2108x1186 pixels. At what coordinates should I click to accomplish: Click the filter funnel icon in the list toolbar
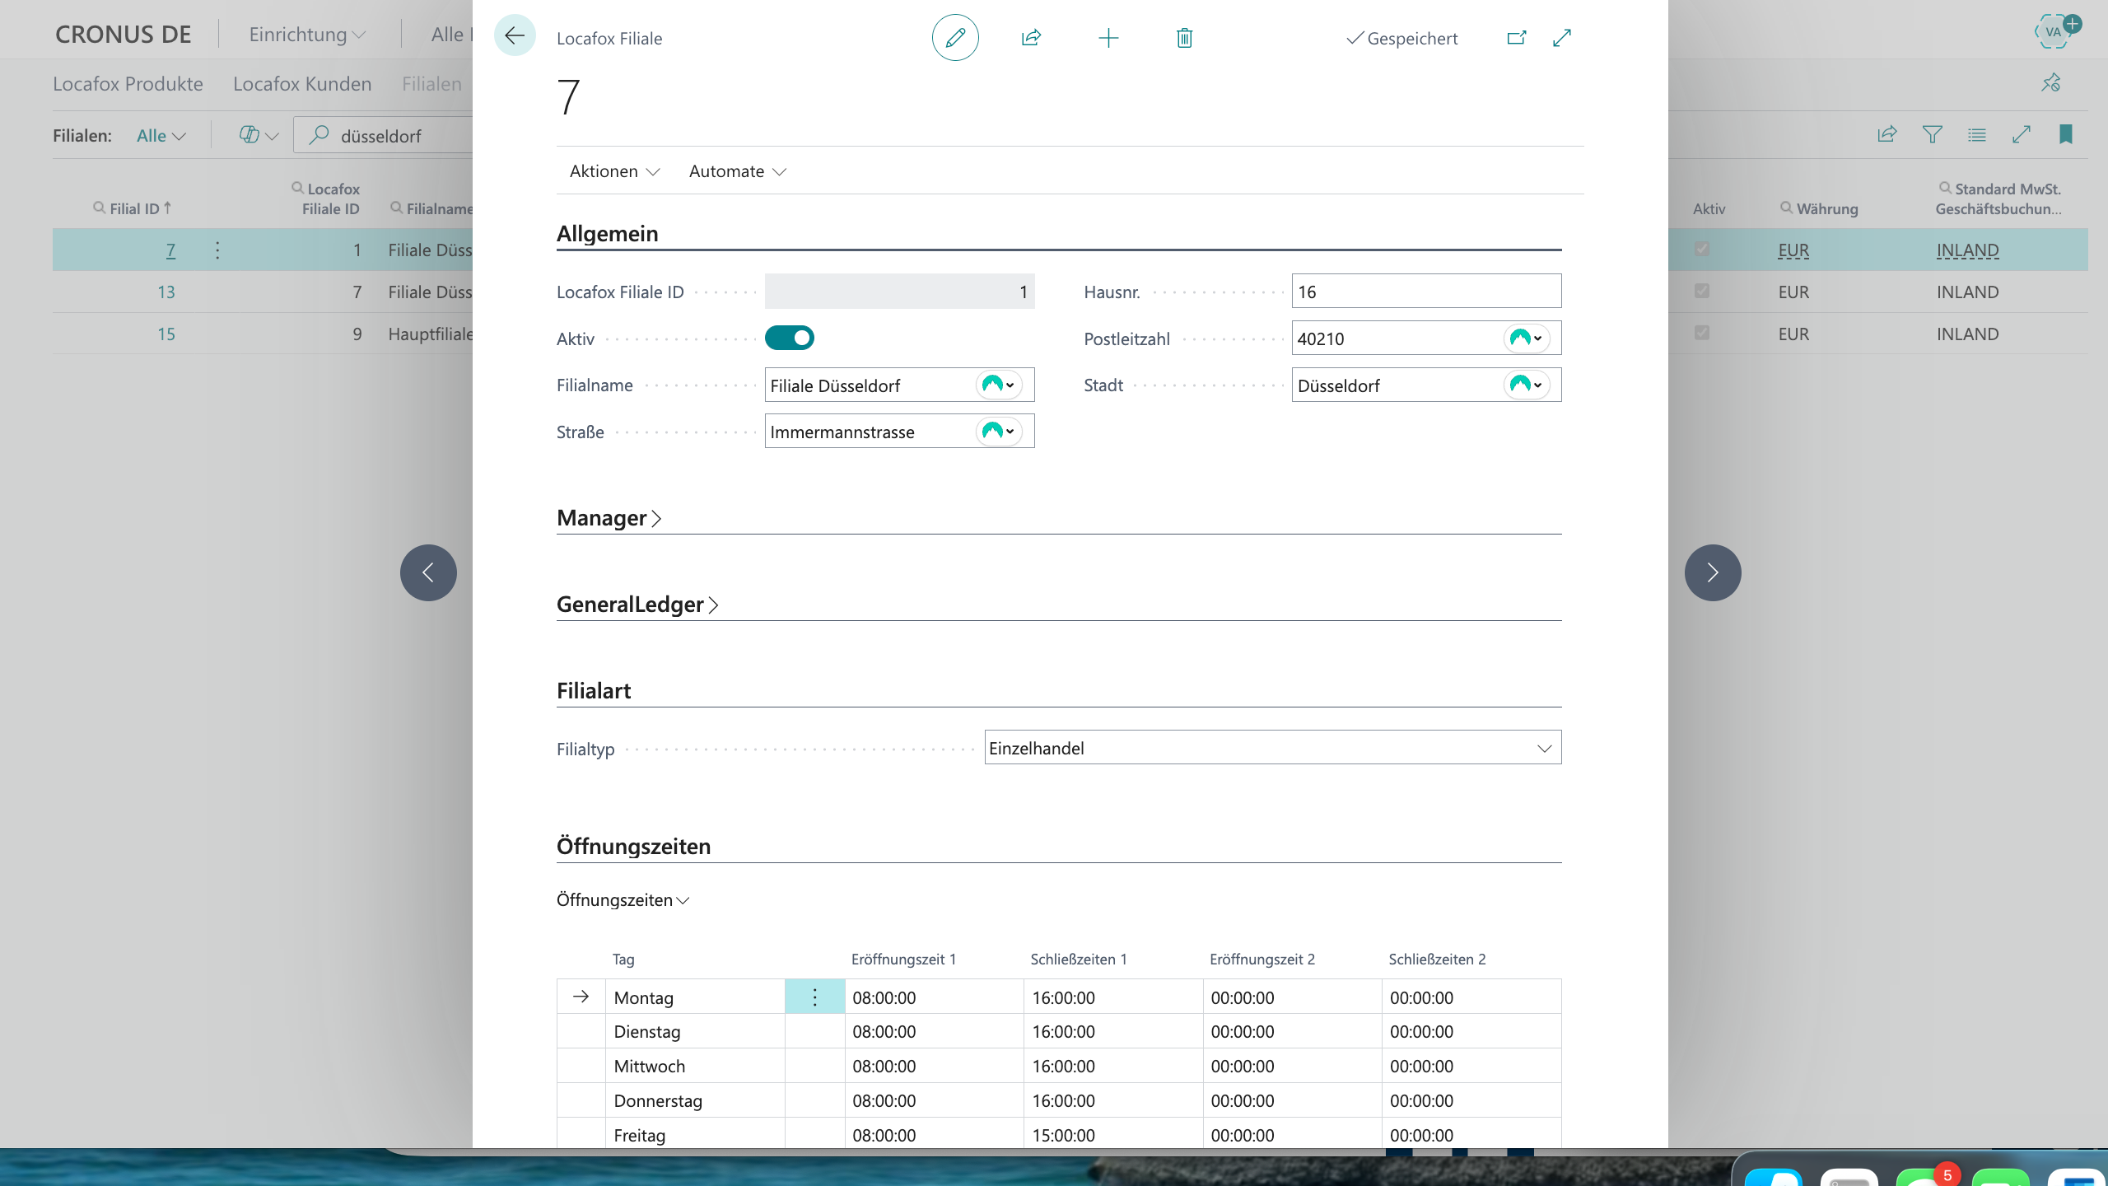1932,134
